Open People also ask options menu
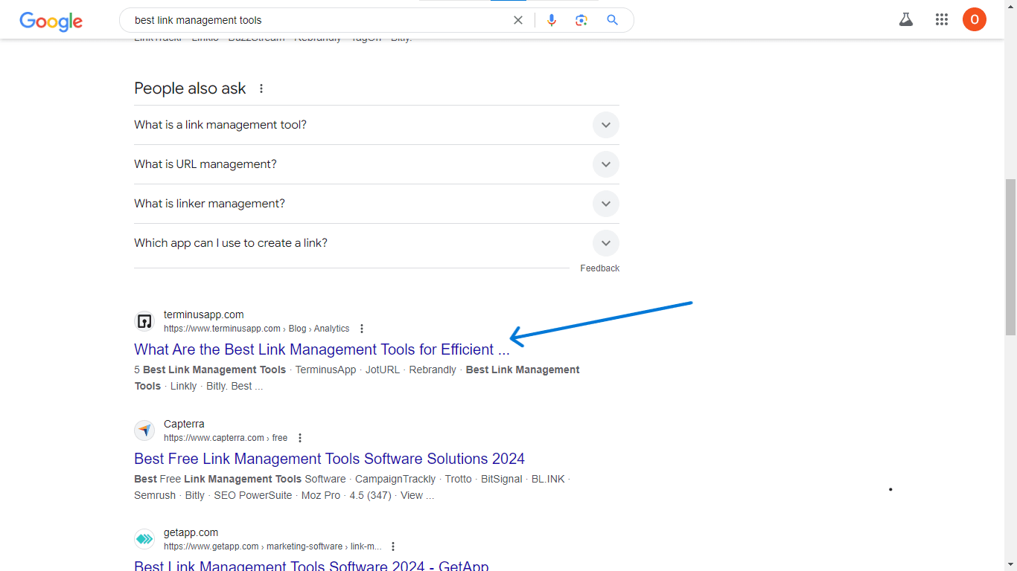The image size is (1017, 571). [x=261, y=88]
